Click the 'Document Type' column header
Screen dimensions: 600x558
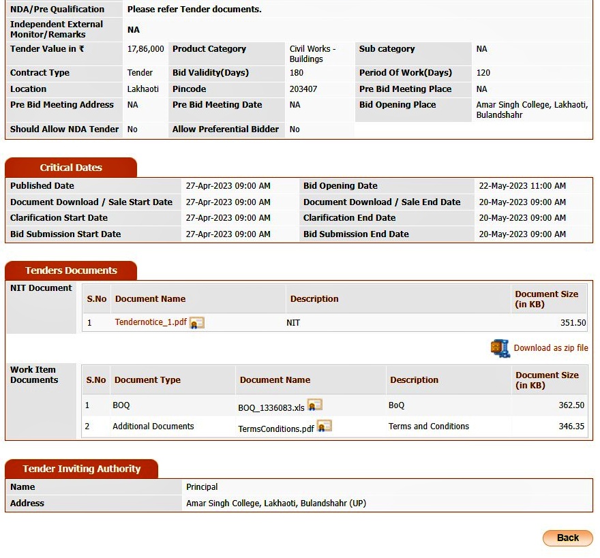pyautogui.click(x=147, y=379)
